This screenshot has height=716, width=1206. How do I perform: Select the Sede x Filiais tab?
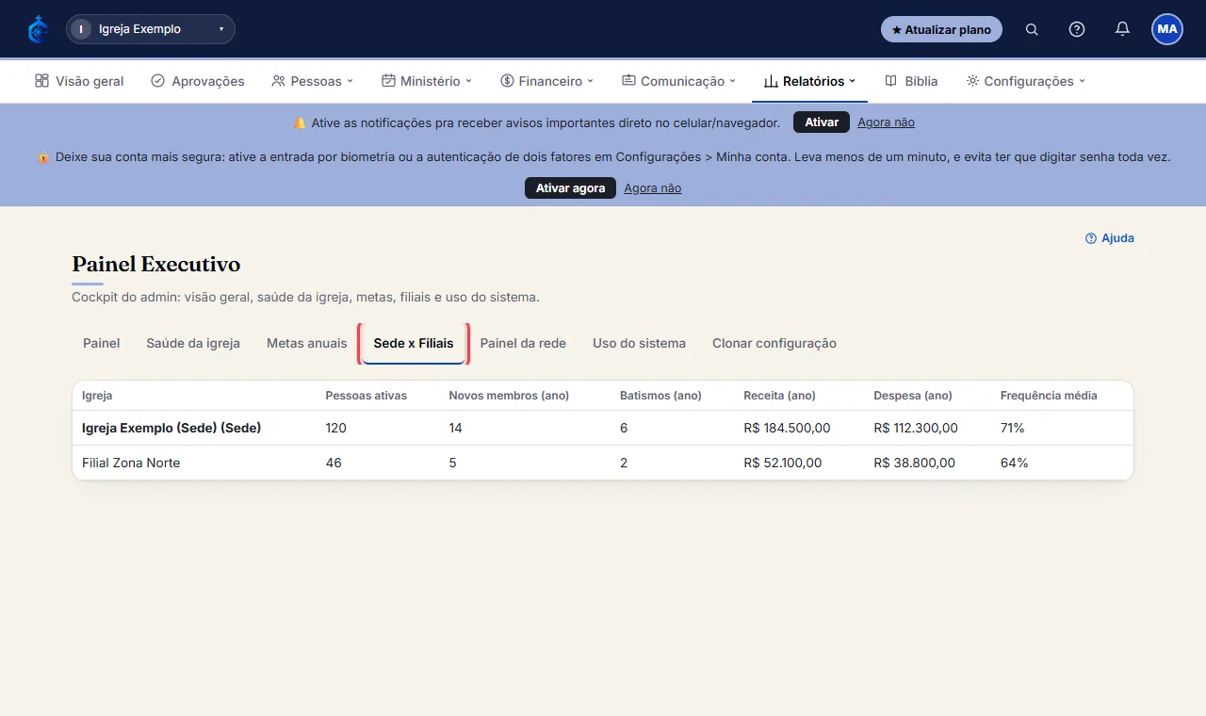tap(414, 344)
